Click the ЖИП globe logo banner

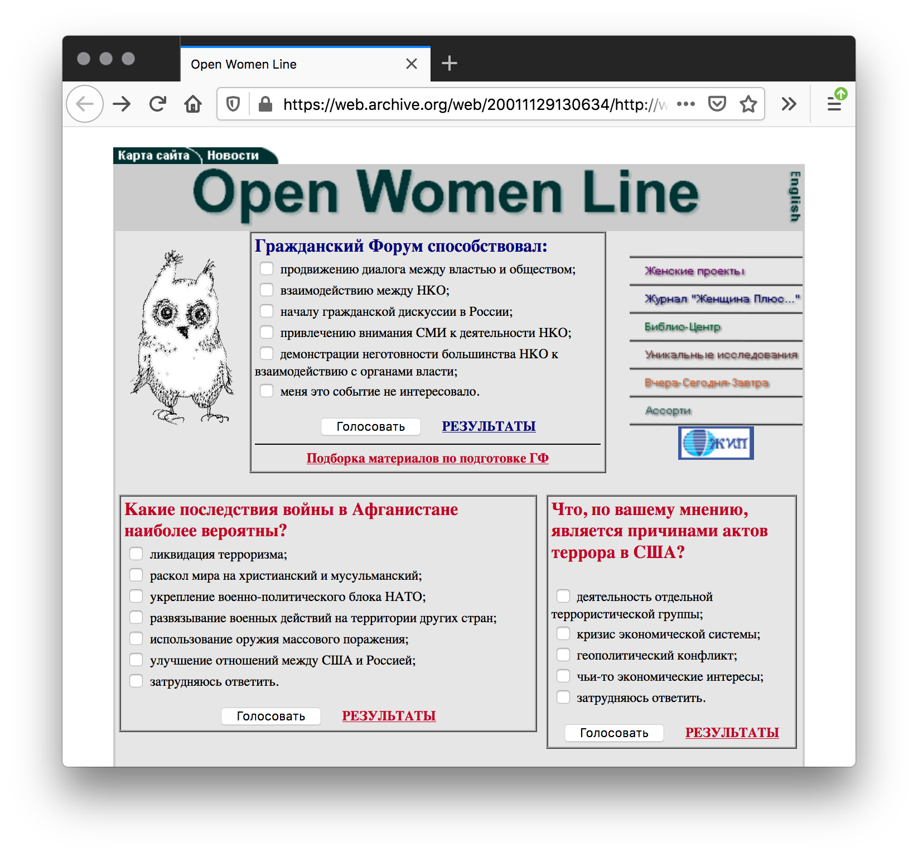tap(716, 443)
